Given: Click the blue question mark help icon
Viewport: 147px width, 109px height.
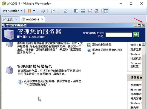Looking at the screenshot, I should click(x=89, y=50).
